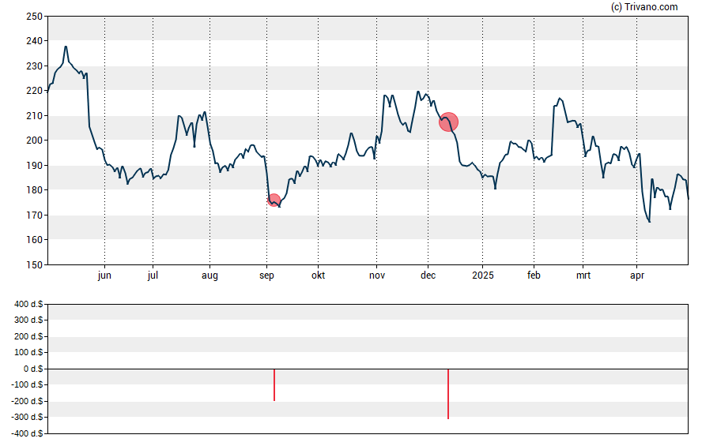Click the 'feb' month label

point(534,275)
